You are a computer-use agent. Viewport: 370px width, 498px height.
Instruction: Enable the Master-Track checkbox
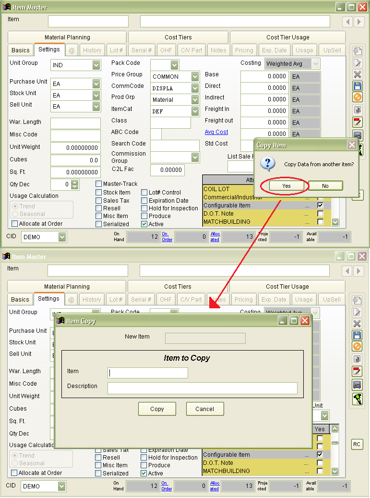pyautogui.click(x=99, y=184)
